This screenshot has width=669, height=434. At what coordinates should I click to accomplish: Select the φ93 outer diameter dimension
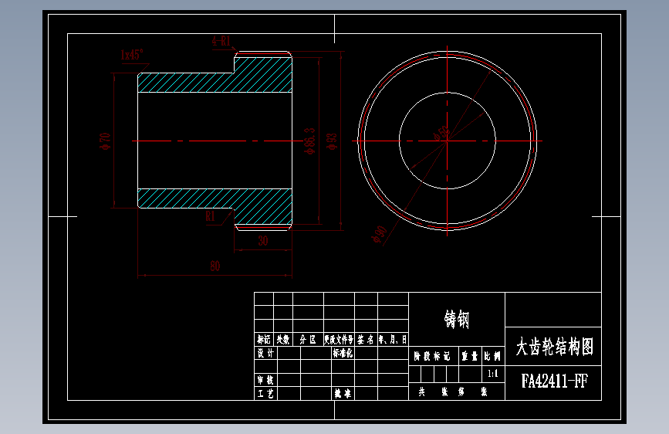[332, 141]
